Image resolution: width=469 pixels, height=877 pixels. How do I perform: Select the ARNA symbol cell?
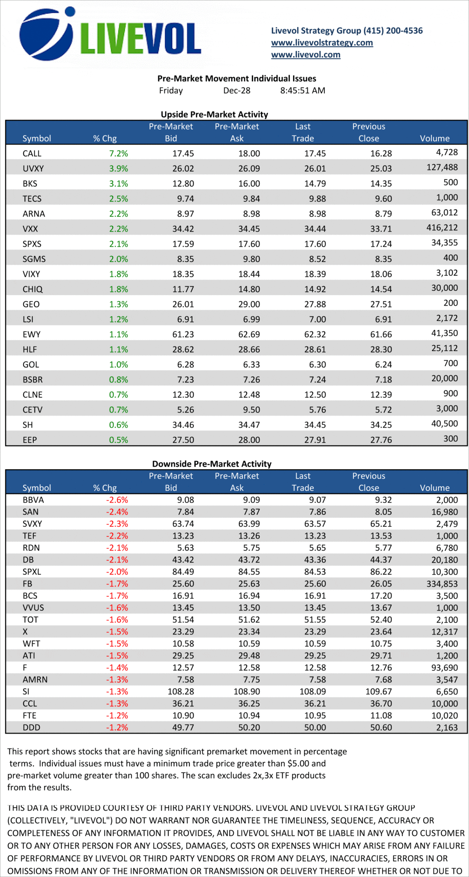point(34,214)
